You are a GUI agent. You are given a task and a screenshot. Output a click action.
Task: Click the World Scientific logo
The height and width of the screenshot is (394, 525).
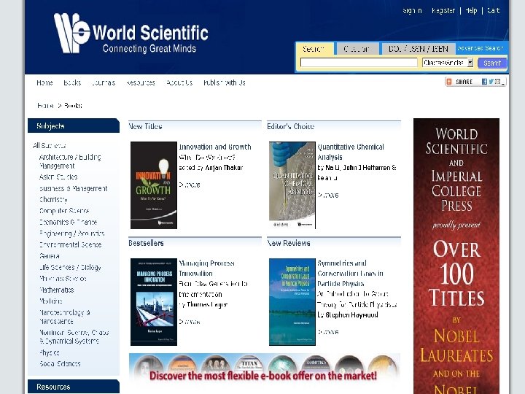(x=131, y=34)
